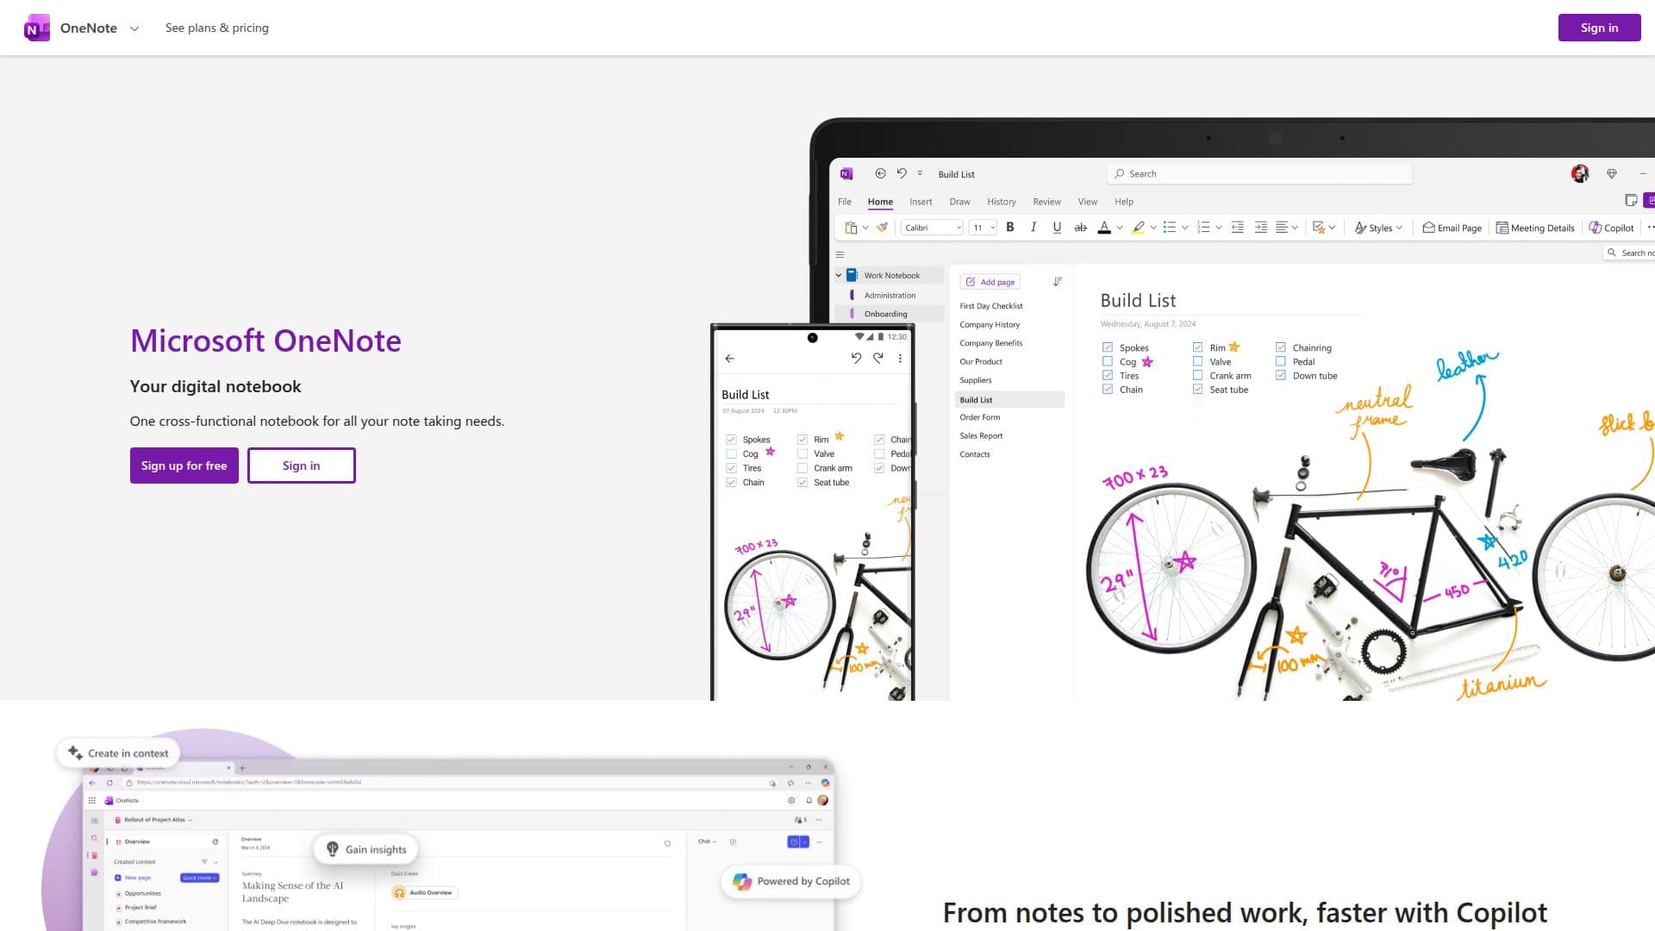
Task: Click the back arrow in the tablet title bar
Action: tap(880, 173)
